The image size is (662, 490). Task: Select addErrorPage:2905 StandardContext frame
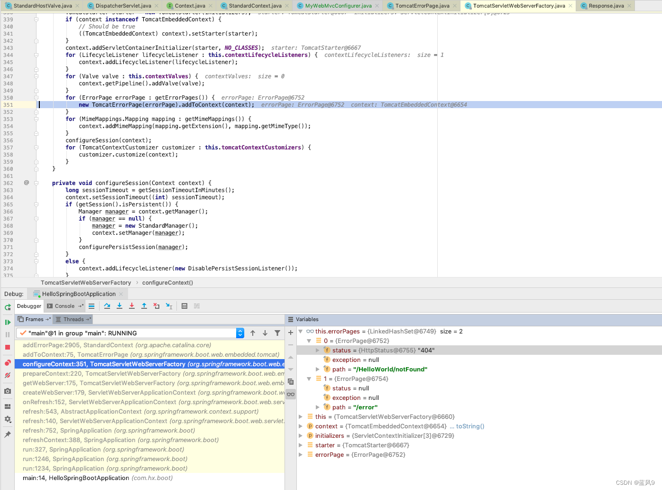[150, 345]
